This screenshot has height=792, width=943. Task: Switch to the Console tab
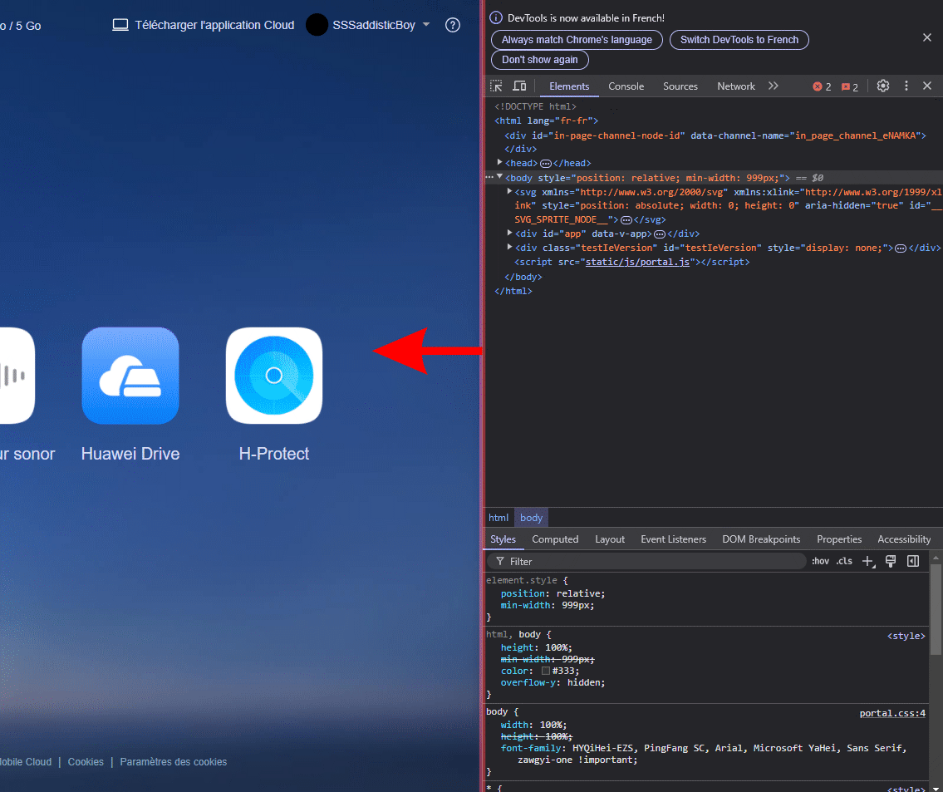pos(626,86)
